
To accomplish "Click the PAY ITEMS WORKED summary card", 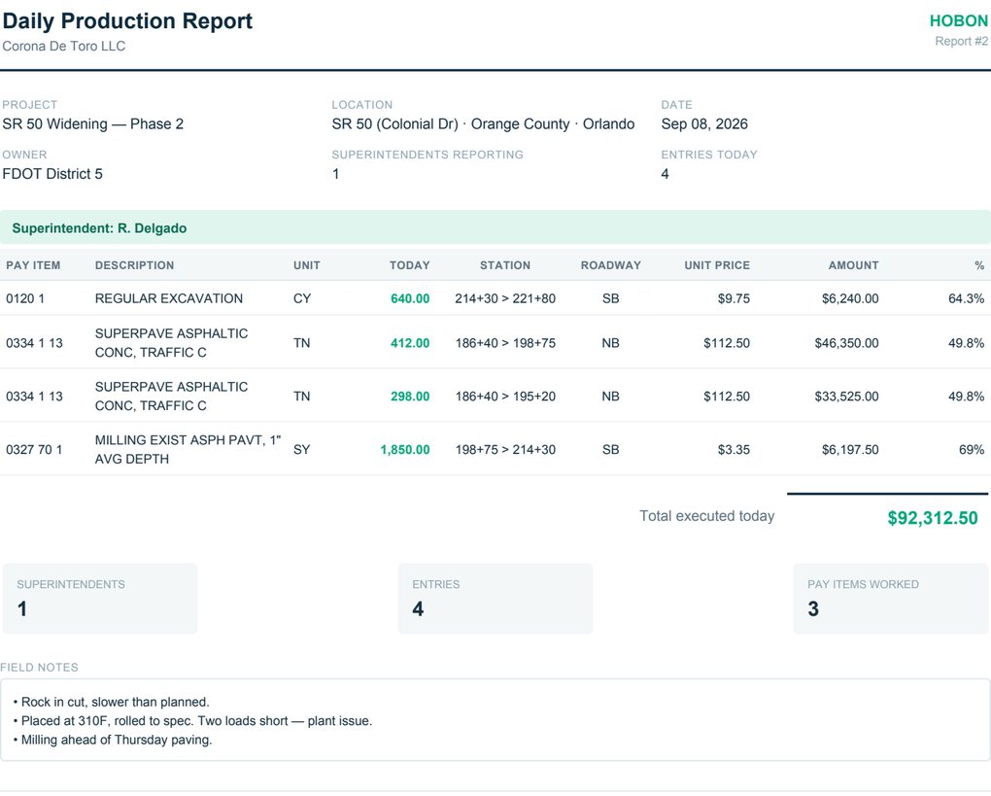I will click(x=891, y=599).
